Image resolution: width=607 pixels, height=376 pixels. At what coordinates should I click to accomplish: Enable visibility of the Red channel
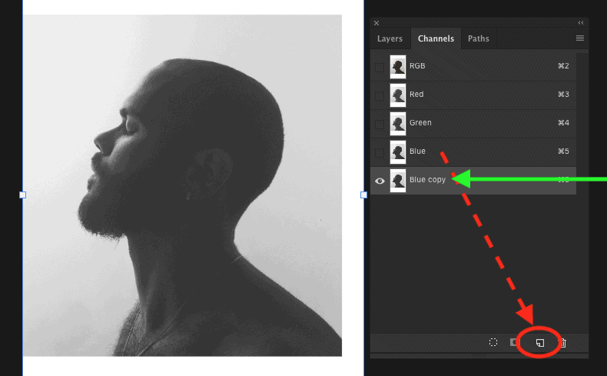(x=380, y=95)
